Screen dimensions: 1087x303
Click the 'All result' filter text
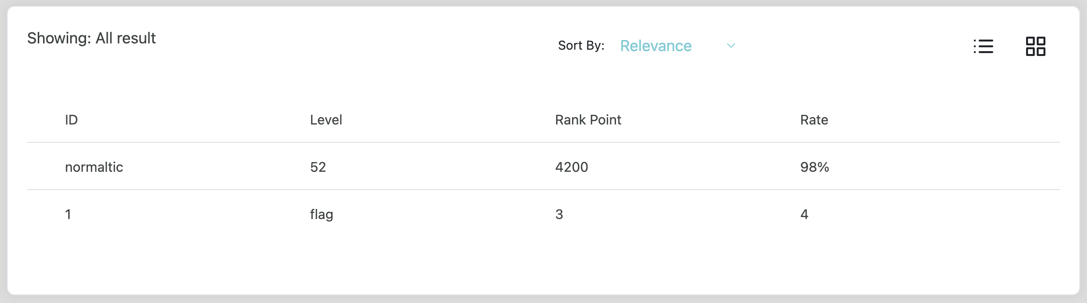[126, 38]
